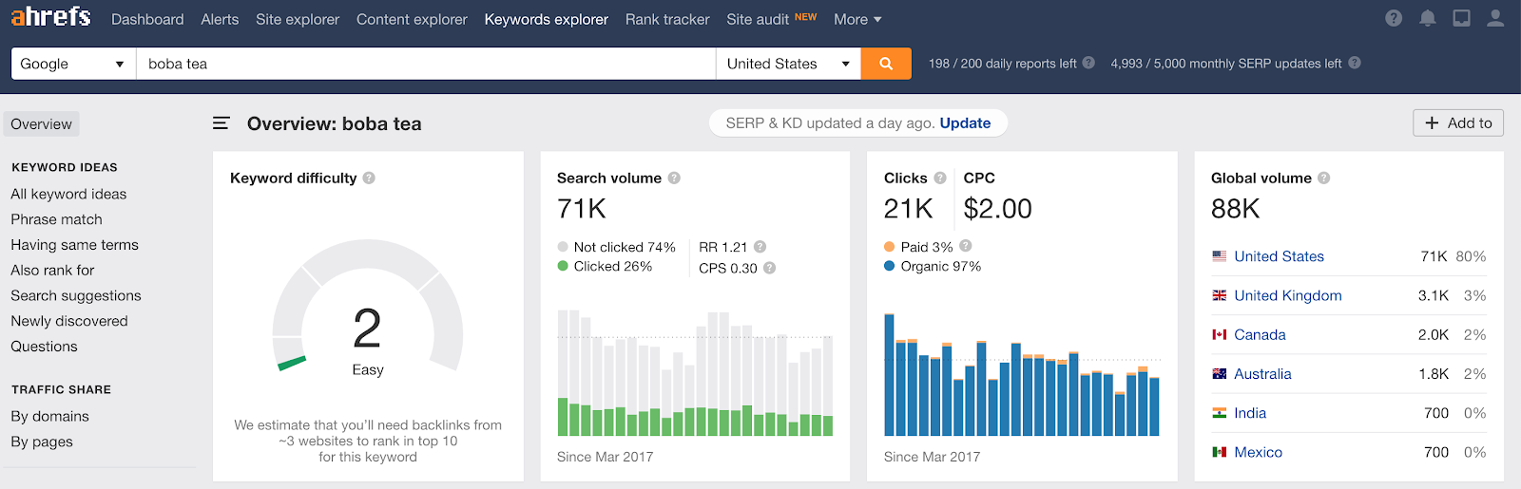Click the green Clicked 26% legend dot
This screenshot has height=489, width=1521.
(563, 267)
